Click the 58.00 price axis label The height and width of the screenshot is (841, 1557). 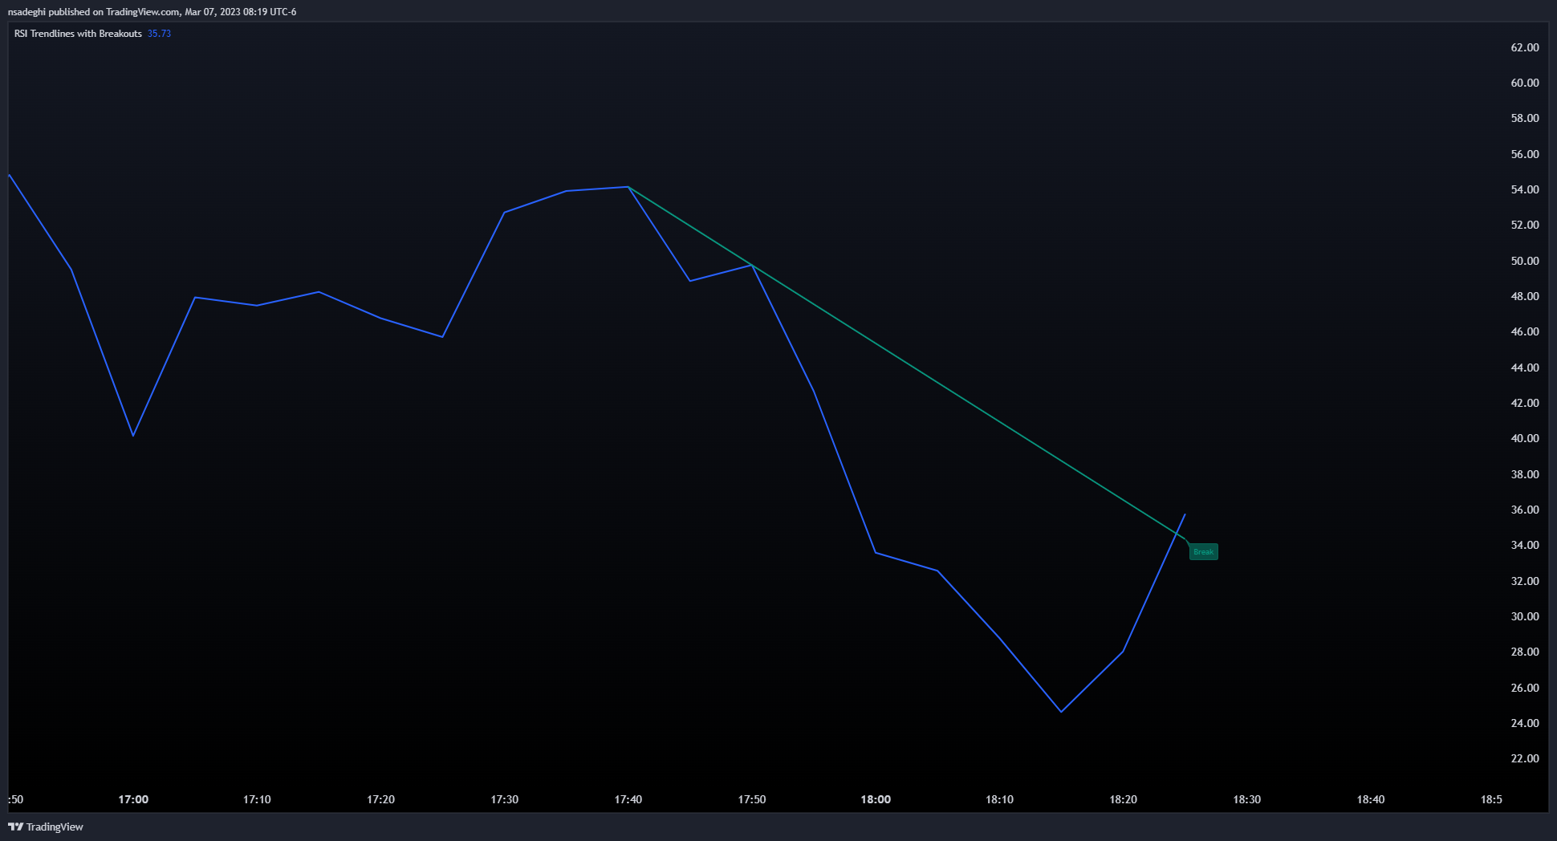tap(1525, 118)
